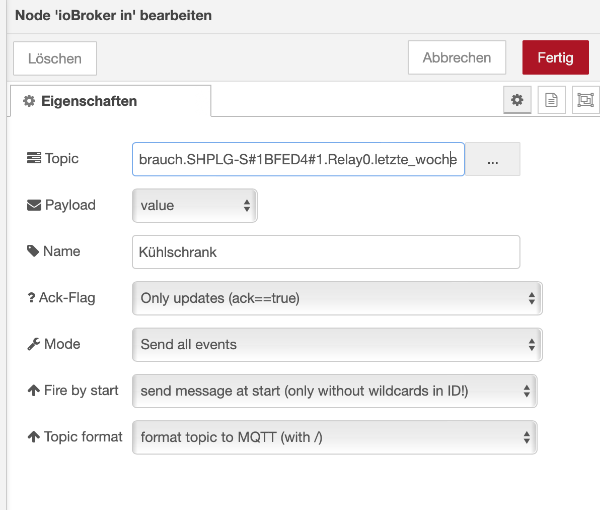The image size is (600, 510).
Task: Click the Abbrechen button
Action: (457, 57)
